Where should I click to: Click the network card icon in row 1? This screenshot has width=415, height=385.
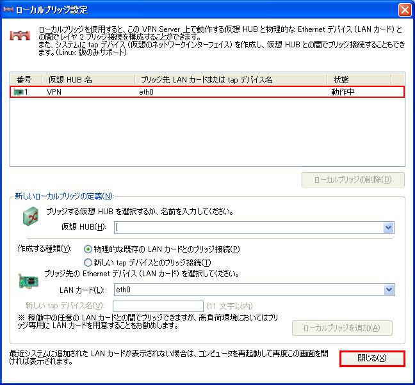coord(19,92)
